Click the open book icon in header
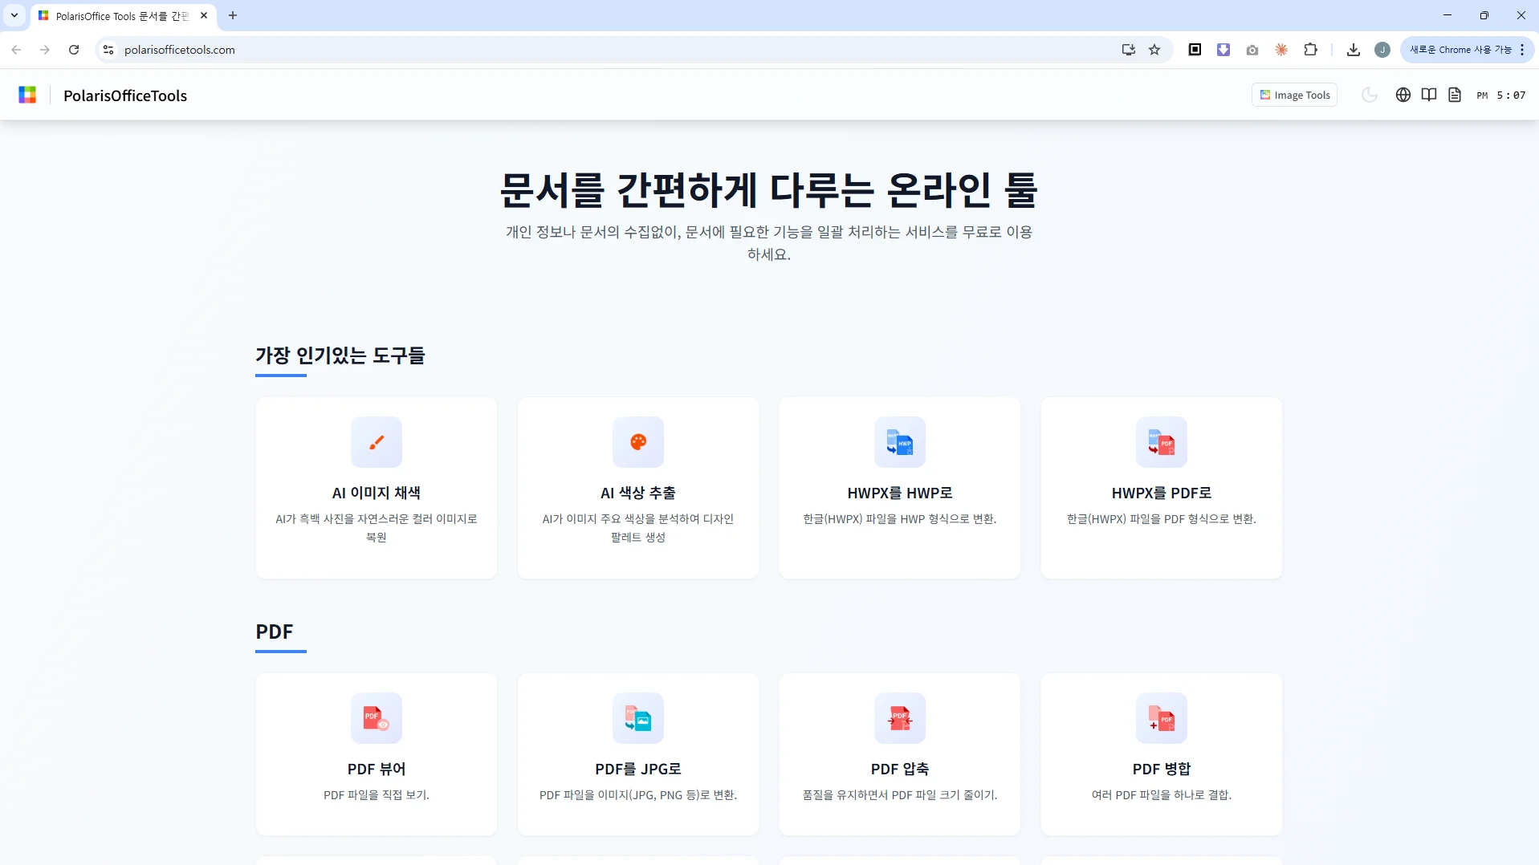1539x865 pixels. click(x=1429, y=95)
